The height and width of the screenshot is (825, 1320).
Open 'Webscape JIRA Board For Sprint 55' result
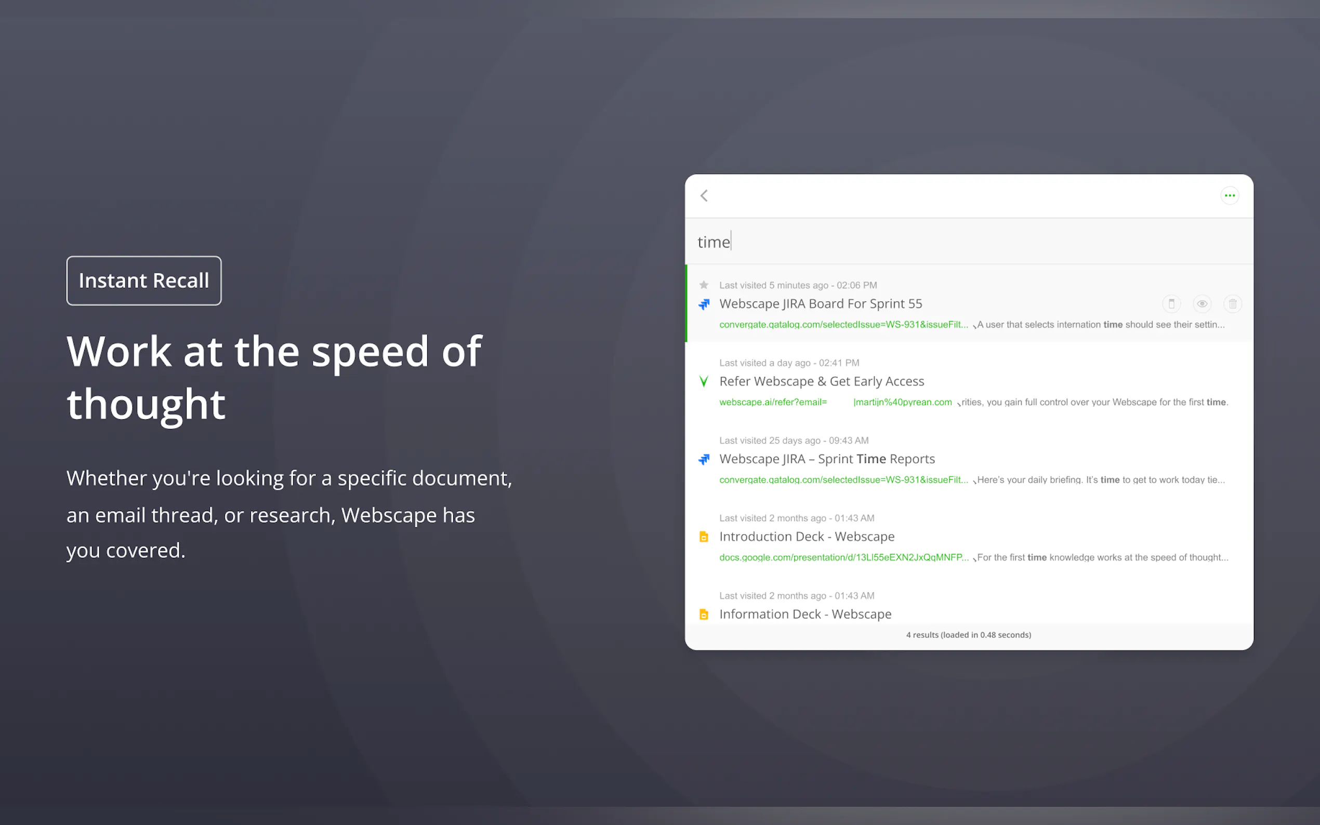coord(820,304)
